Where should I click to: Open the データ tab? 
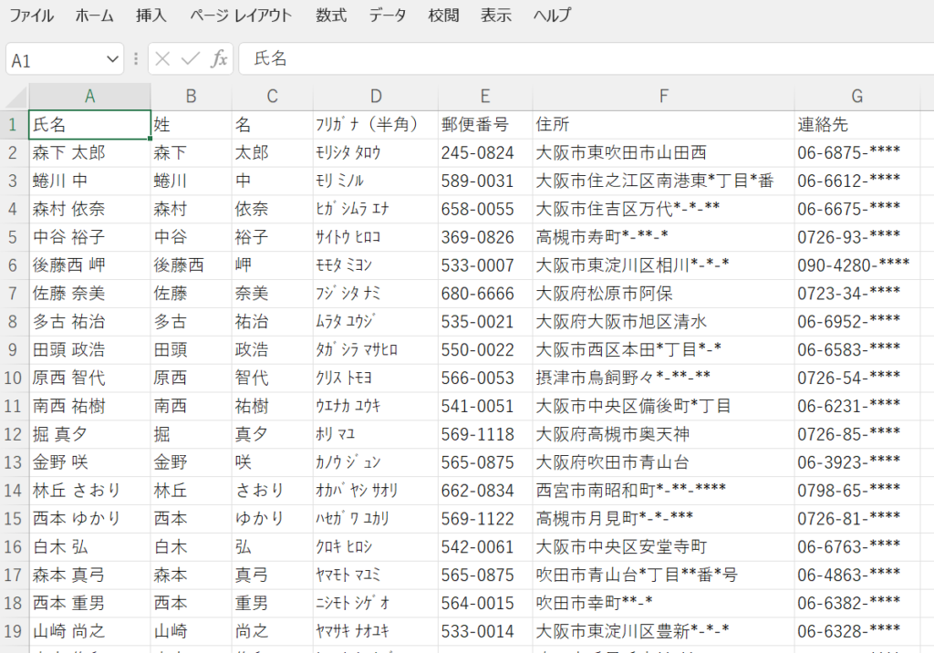tap(388, 16)
